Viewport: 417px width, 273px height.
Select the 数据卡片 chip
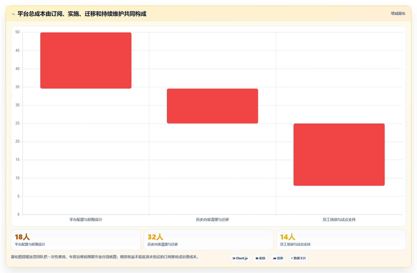coord(298,258)
